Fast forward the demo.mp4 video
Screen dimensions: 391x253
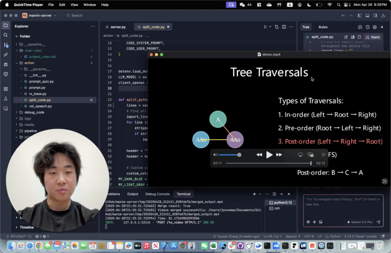pyautogui.click(x=279, y=155)
